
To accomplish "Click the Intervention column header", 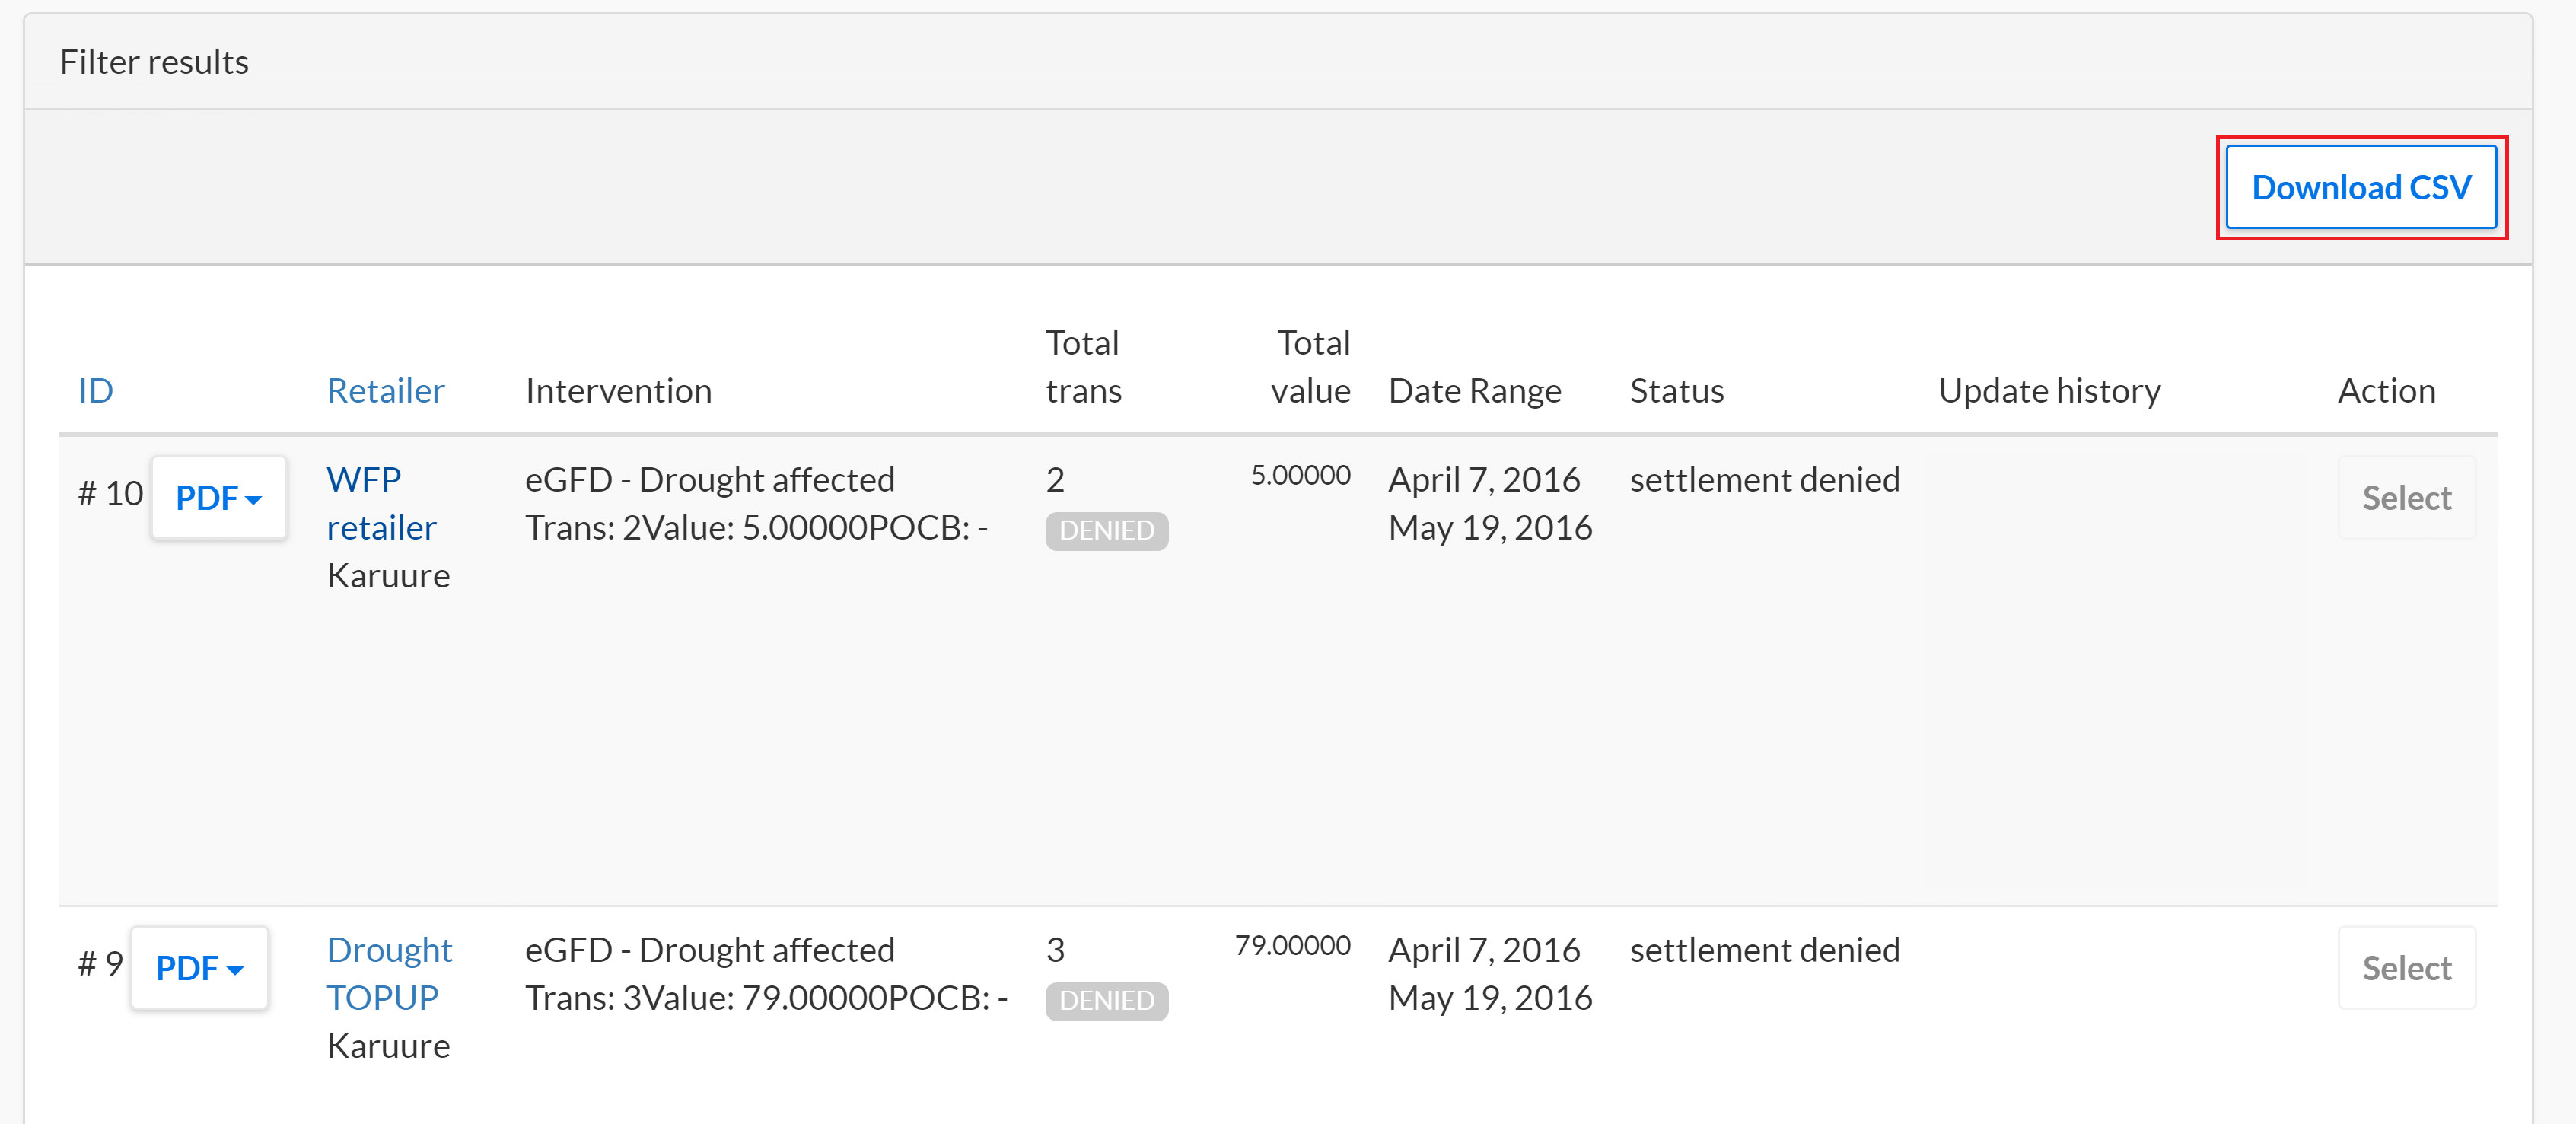I will click(x=618, y=390).
